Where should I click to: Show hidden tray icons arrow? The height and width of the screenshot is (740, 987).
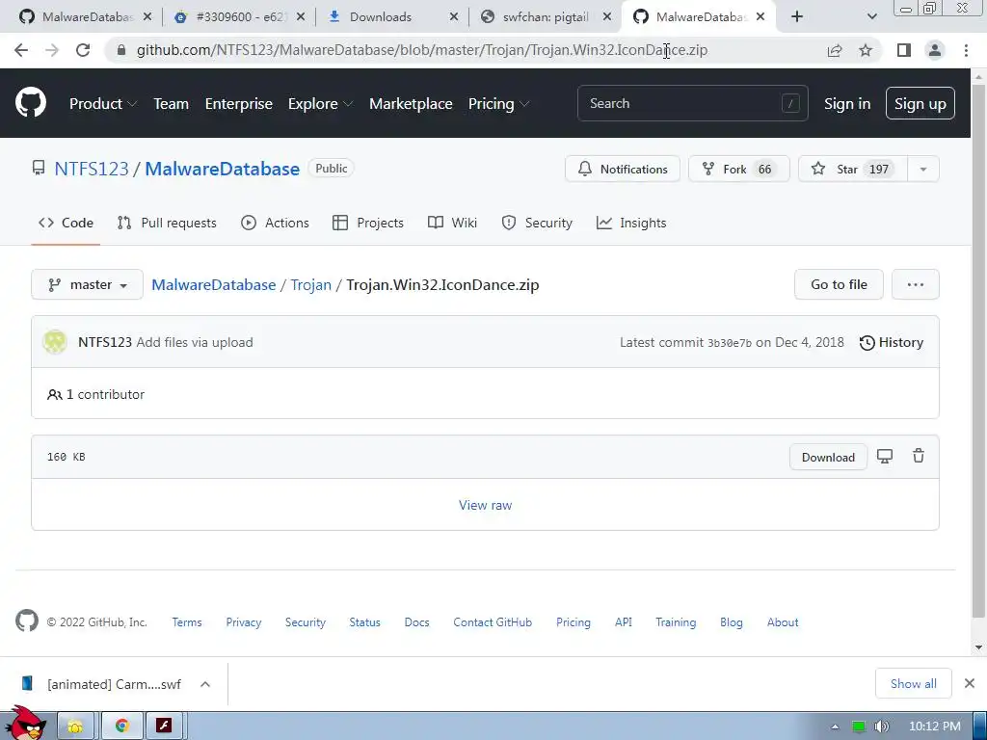[835, 727]
